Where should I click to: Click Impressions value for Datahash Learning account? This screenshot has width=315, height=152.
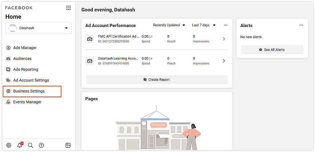(x=194, y=58)
